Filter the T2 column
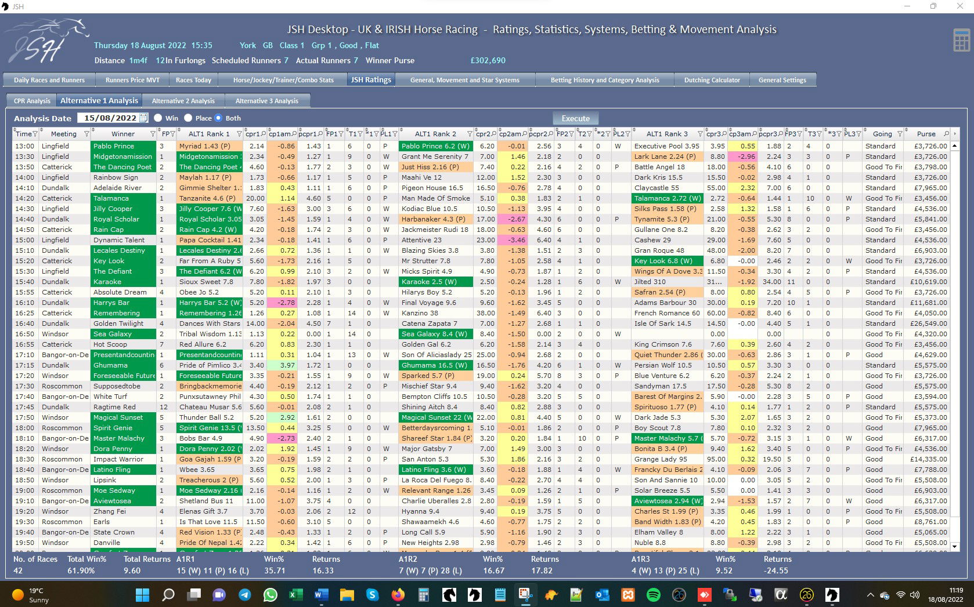The height and width of the screenshot is (607, 974). coord(589,134)
